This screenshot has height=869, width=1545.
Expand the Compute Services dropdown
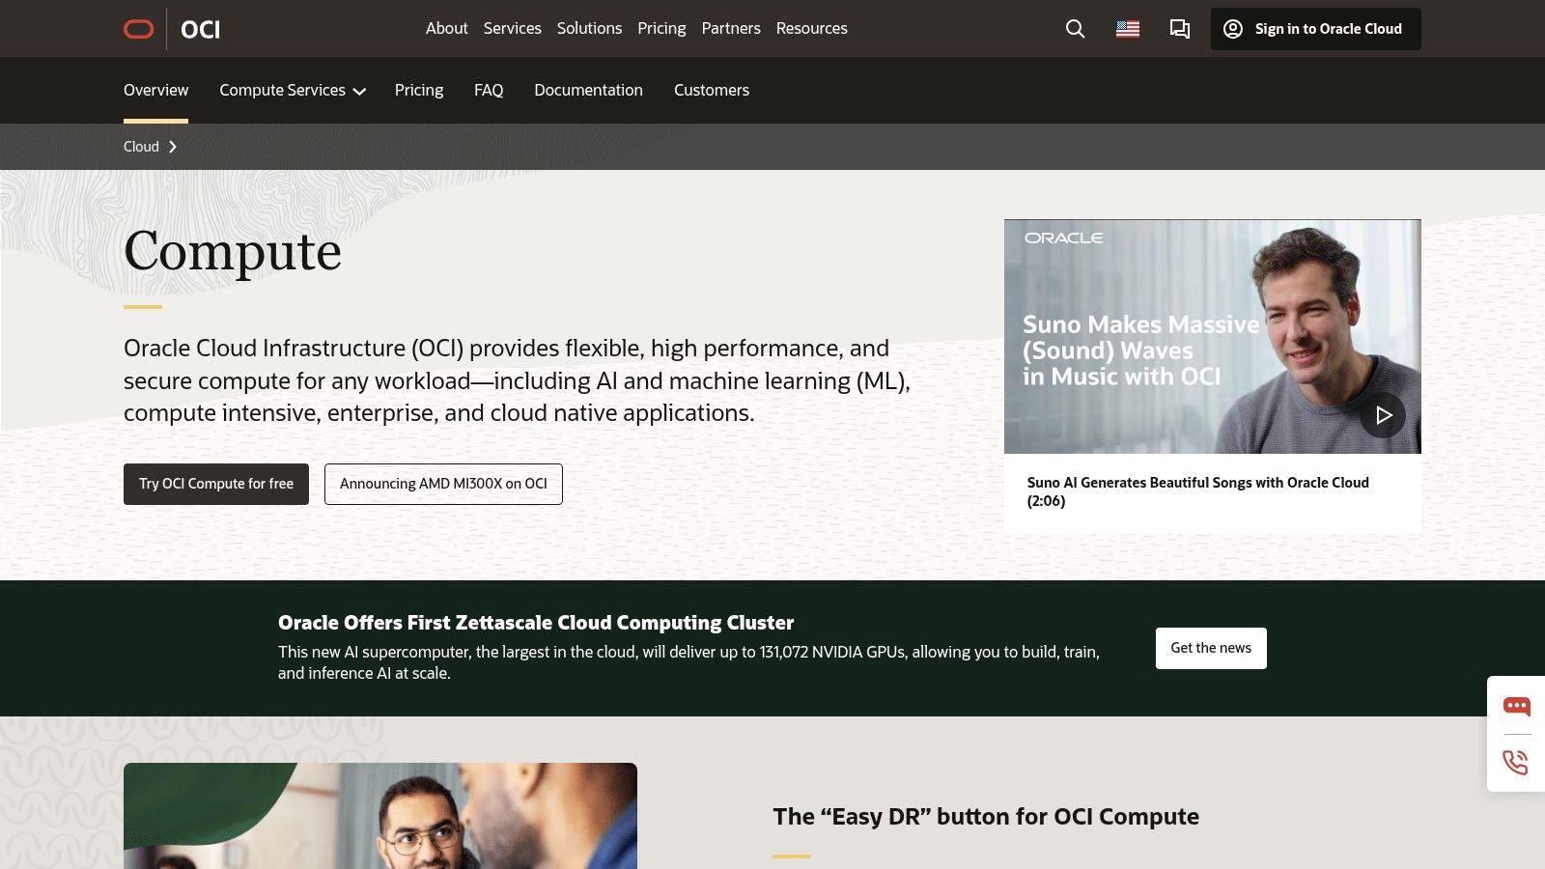[293, 90]
